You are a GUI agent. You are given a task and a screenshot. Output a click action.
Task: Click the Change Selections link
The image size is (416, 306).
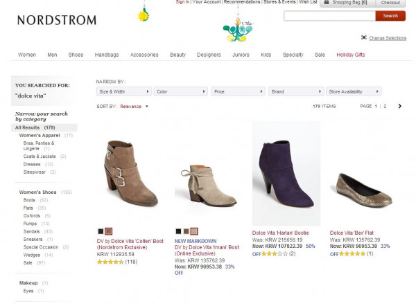pos(388,38)
